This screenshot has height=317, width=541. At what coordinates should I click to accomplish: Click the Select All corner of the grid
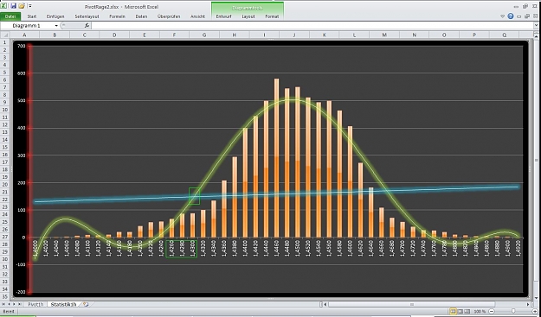[5, 35]
